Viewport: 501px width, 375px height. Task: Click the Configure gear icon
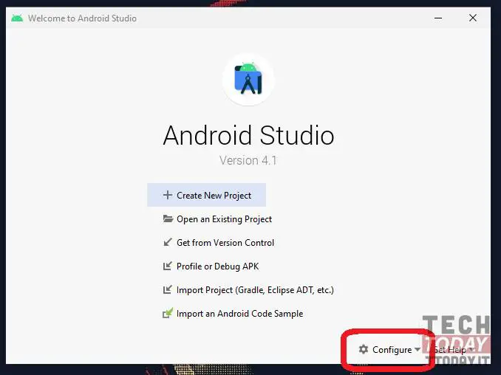[x=364, y=349]
